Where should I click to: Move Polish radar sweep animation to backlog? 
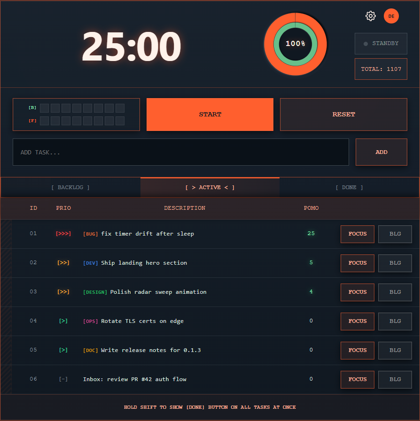coord(395,292)
